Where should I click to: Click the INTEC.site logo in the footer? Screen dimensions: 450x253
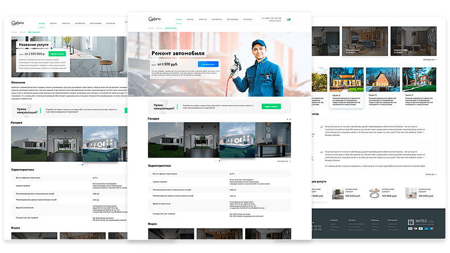click(421, 222)
